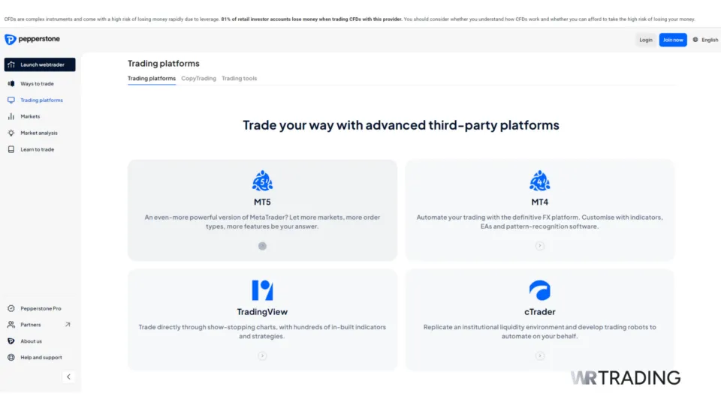The width and height of the screenshot is (721, 405).
Task: Expand the TradingView card arrow
Action: coord(262,356)
